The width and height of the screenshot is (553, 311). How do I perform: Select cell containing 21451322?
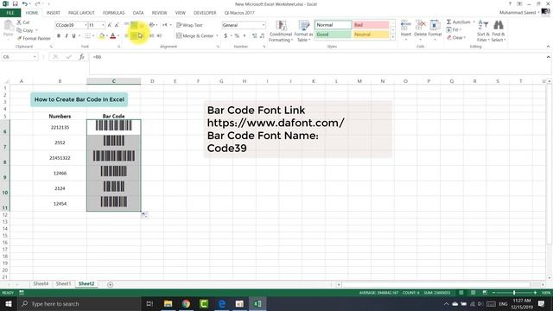60,158
